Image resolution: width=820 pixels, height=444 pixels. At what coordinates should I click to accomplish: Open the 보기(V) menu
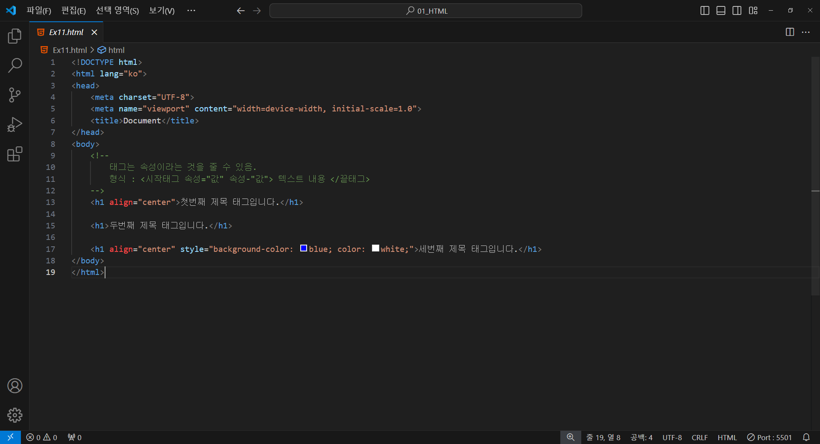tap(161, 11)
